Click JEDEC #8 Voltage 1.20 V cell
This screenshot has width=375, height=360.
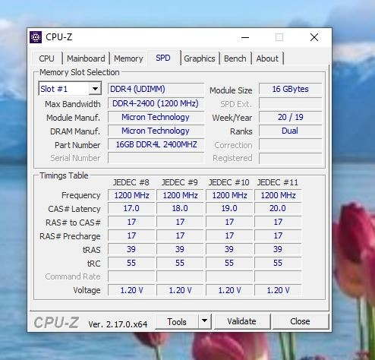(131, 290)
